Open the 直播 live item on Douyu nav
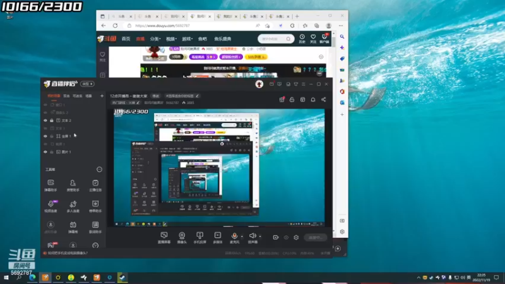The height and width of the screenshot is (284, 505). point(140,39)
